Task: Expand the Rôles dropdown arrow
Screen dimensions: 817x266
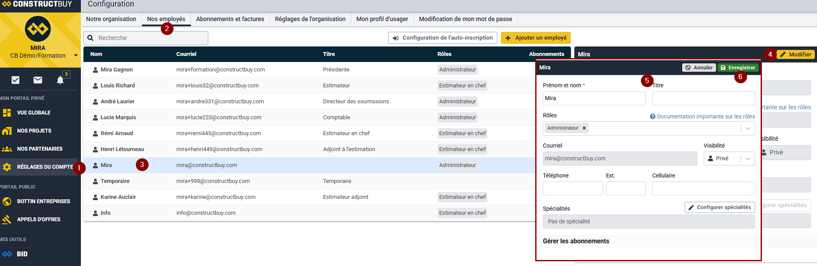Action: click(x=748, y=128)
